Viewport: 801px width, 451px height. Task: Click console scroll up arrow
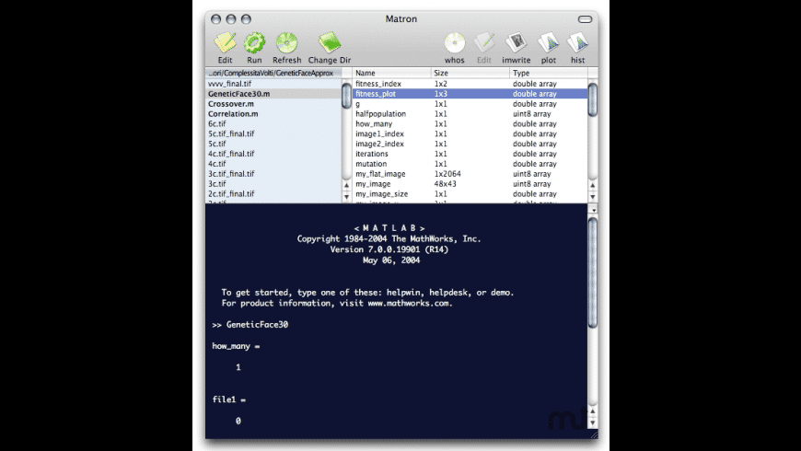[593, 411]
